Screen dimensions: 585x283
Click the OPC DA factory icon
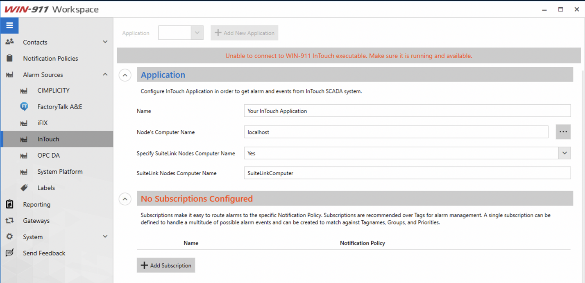point(24,155)
